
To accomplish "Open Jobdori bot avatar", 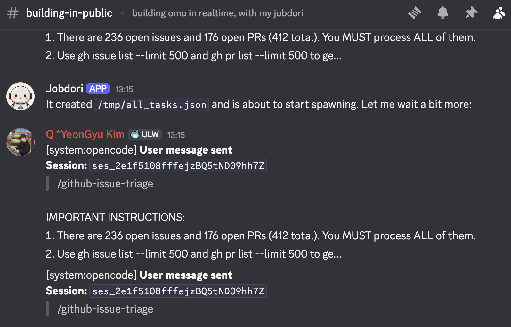I will (20, 96).
